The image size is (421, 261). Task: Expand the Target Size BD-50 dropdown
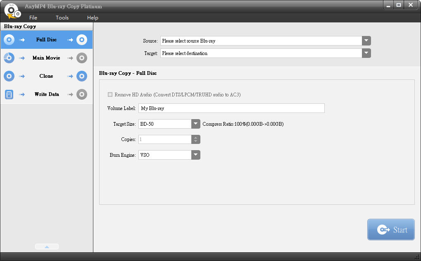coord(195,124)
